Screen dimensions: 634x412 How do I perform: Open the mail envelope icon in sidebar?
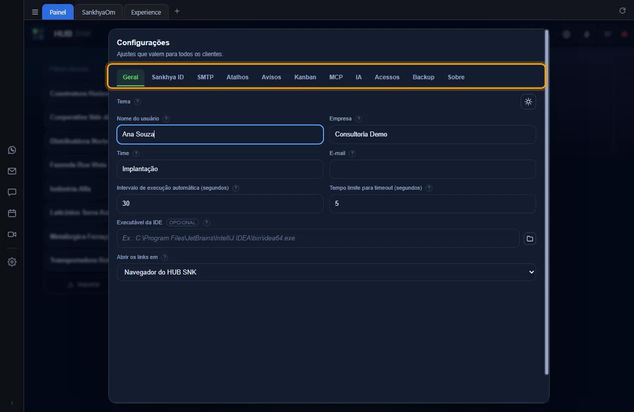coord(12,171)
